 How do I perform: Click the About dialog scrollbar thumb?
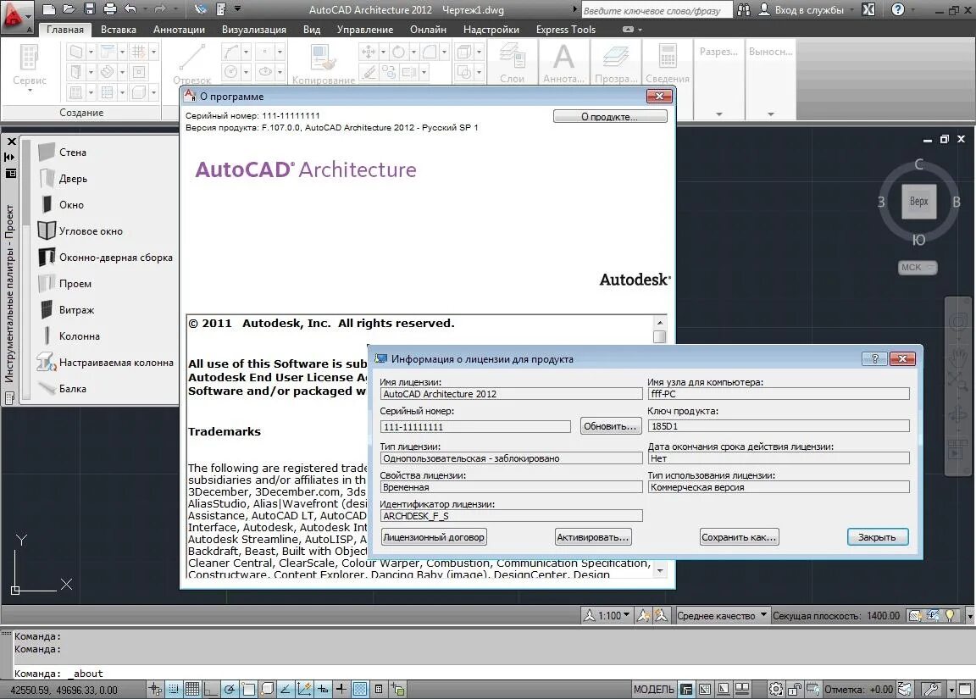[x=659, y=336]
